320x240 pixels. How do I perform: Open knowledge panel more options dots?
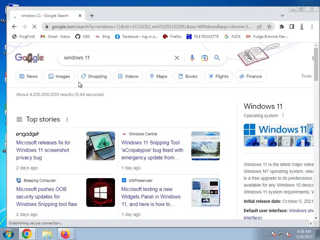(x=283, y=115)
